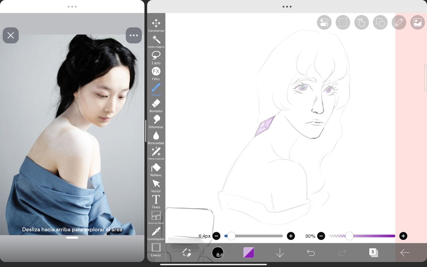427x267 pixels.
Task: Close the reference photo viewer
Action: (x=11, y=35)
